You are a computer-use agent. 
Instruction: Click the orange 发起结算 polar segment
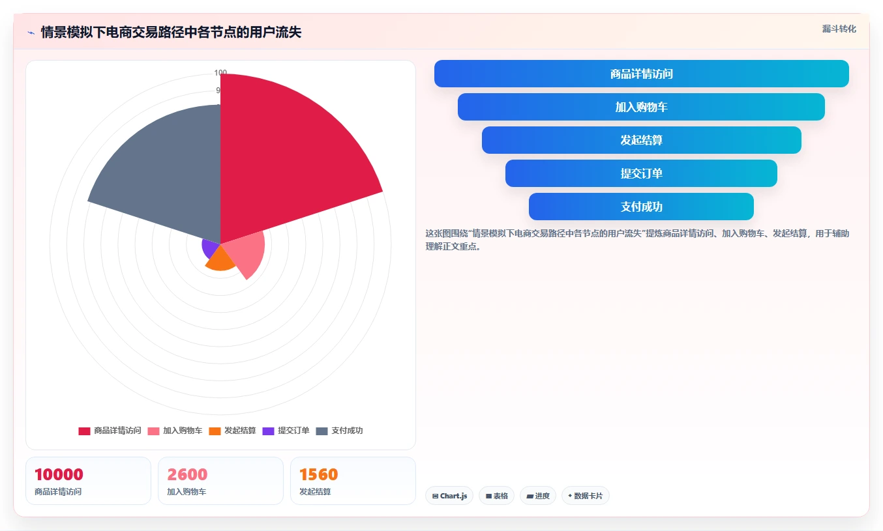(219, 259)
